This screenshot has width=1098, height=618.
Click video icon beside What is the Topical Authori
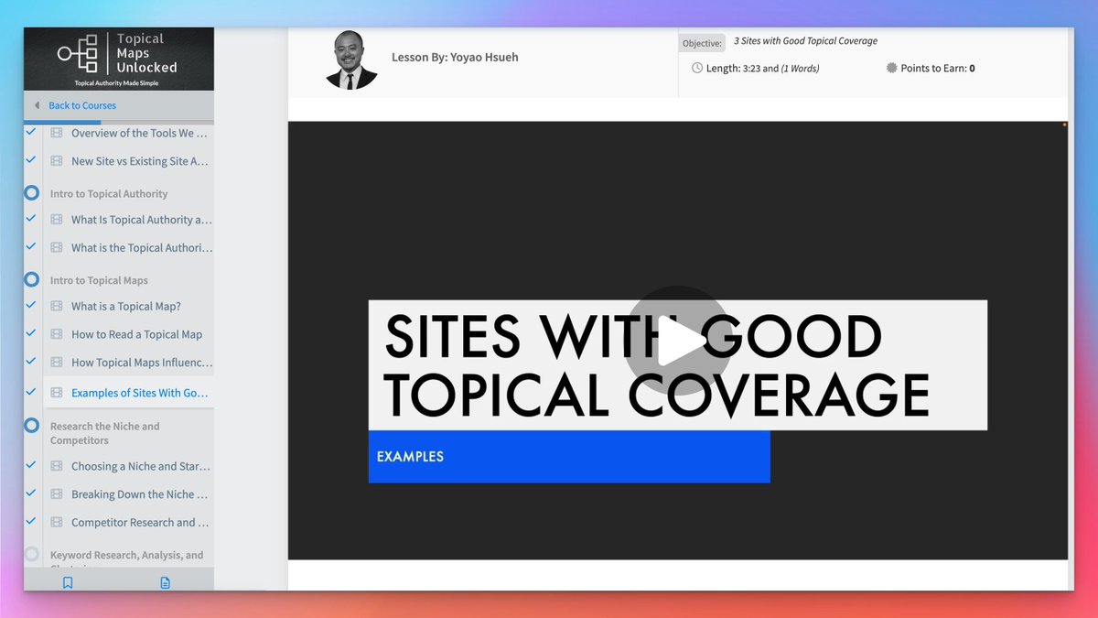57,248
